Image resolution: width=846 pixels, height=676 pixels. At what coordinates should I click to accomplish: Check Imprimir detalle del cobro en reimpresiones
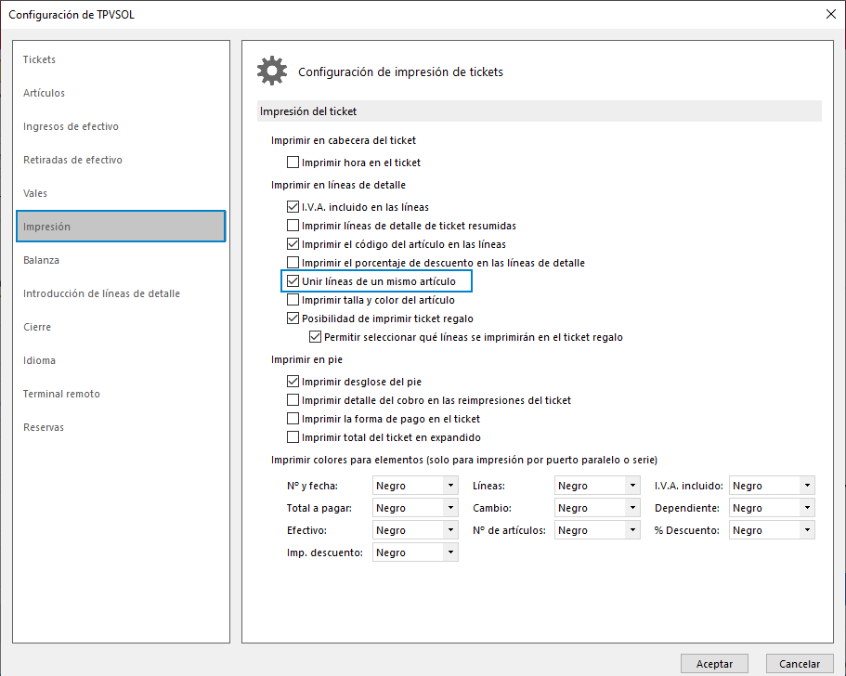point(293,400)
